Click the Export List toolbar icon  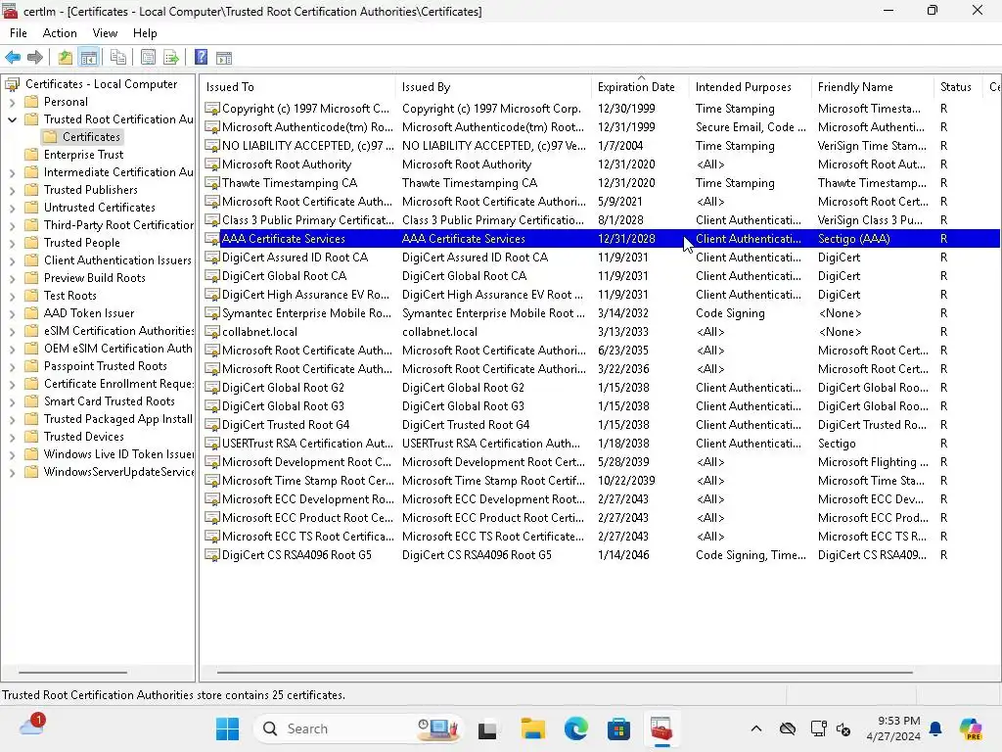pos(170,58)
